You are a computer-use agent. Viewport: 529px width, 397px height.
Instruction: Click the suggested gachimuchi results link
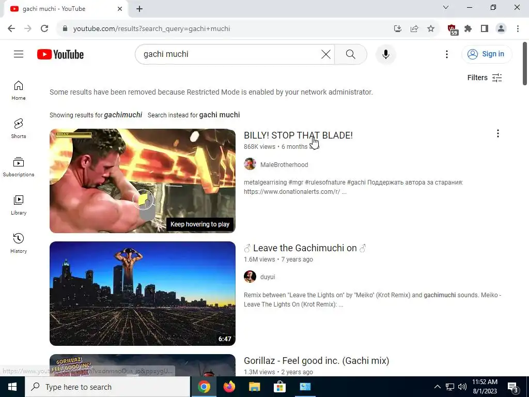tap(123, 115)
